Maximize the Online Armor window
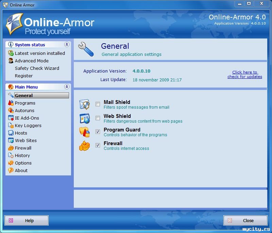This screenshot has width=272, height=233. coord(249,4)
